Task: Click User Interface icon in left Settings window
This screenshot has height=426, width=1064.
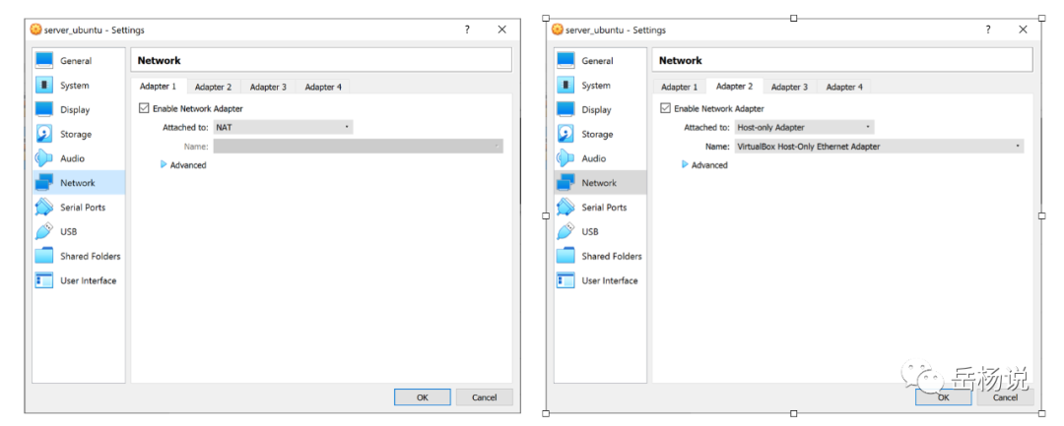Action: pyautogui.click(x=44, y=280)
